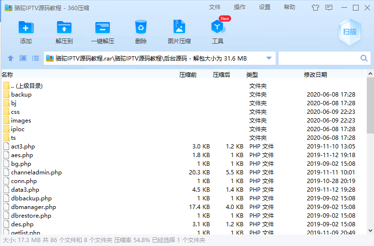Go up one level with the arrow icon
Viewport: 374px width, 246px height.
click(11, 58)
